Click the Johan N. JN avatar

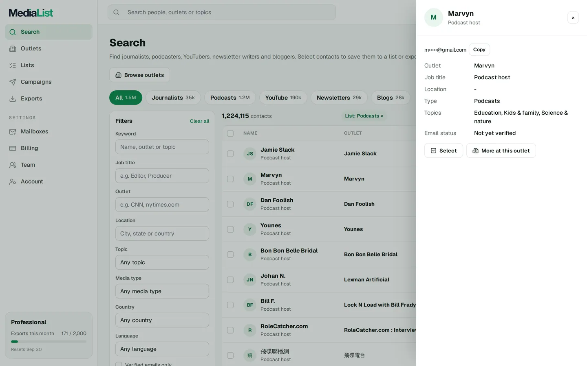point(250,280)
